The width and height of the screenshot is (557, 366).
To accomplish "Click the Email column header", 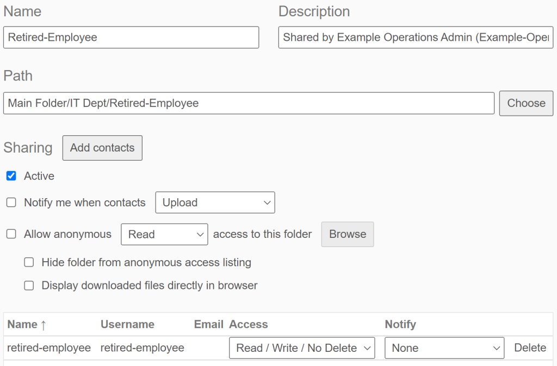I will [208, 324].
